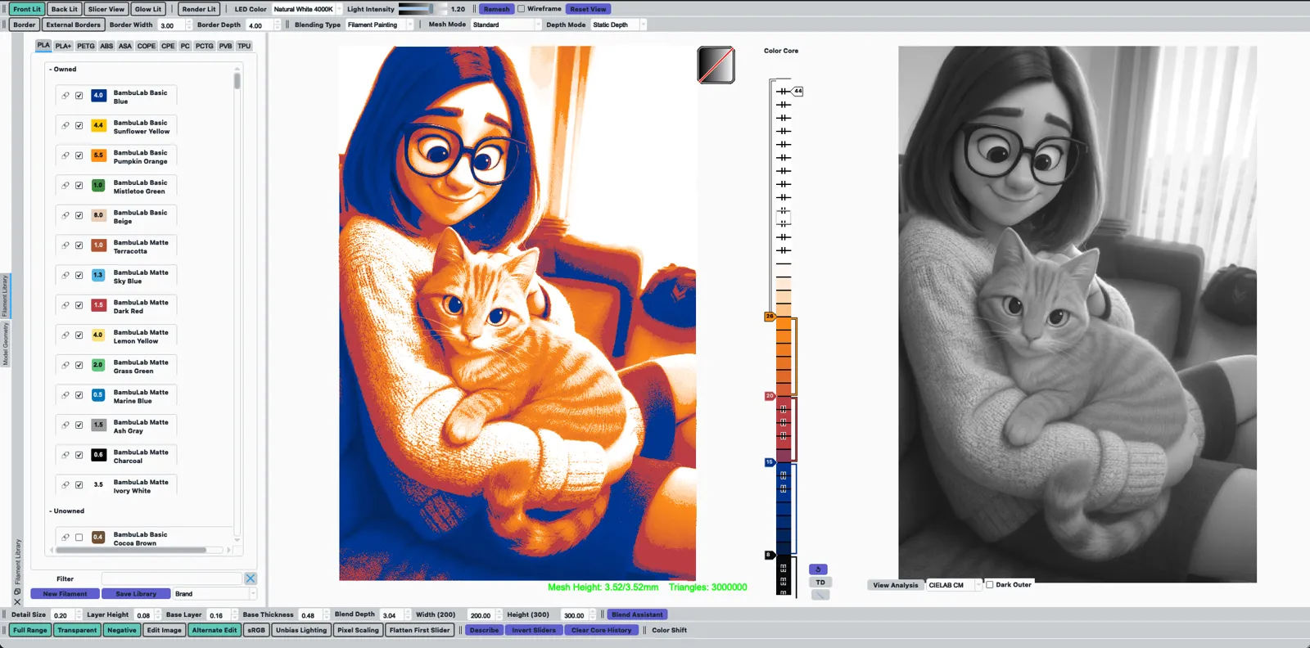Screen dimensions: 1310x648
Task: Click the link icon beside Pumpkin Orange filament
Action: [x=65, y=155]
